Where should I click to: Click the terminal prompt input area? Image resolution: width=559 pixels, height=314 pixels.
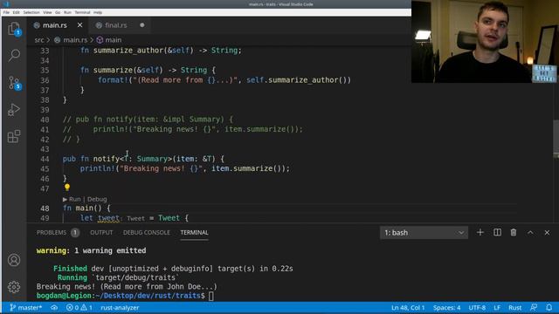[211, 296]
